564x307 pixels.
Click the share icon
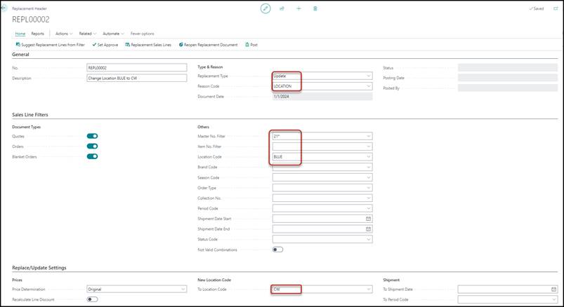[282, 8]
